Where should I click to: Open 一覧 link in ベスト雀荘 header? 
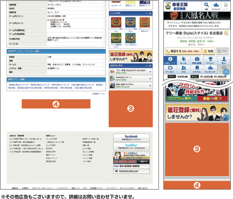click(149, 13)
